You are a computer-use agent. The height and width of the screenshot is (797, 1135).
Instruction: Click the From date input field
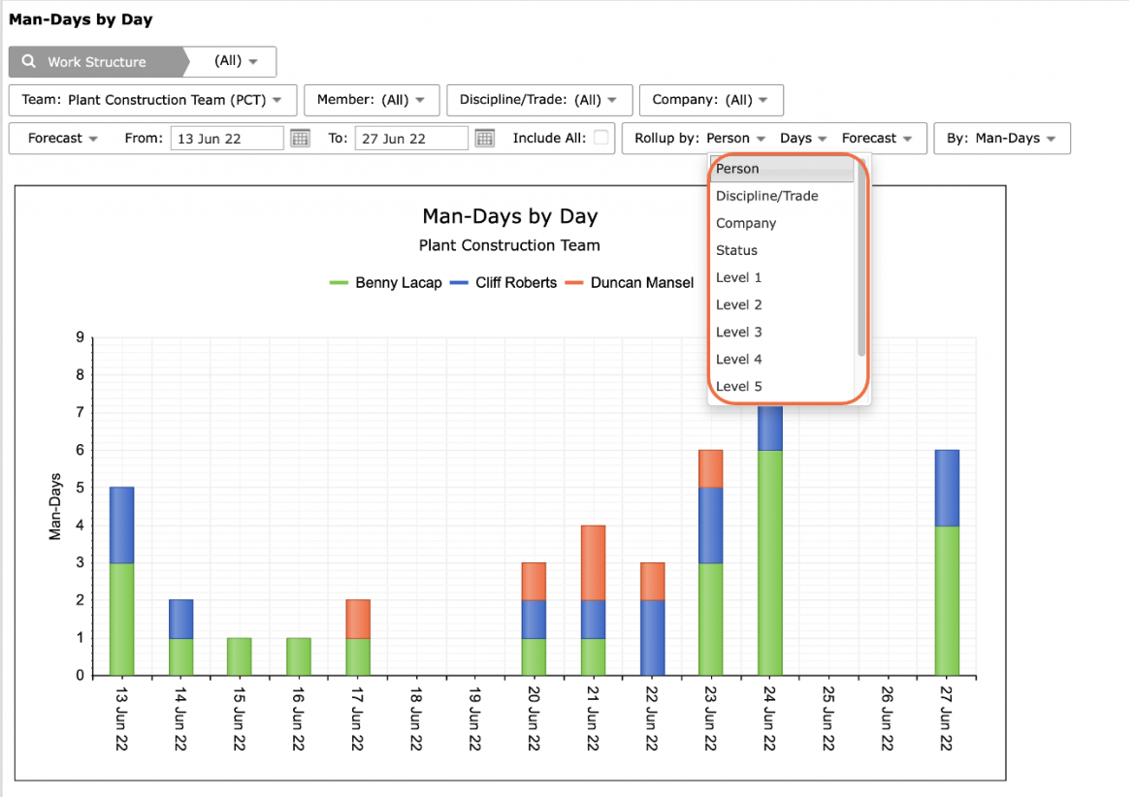(227, 138)
